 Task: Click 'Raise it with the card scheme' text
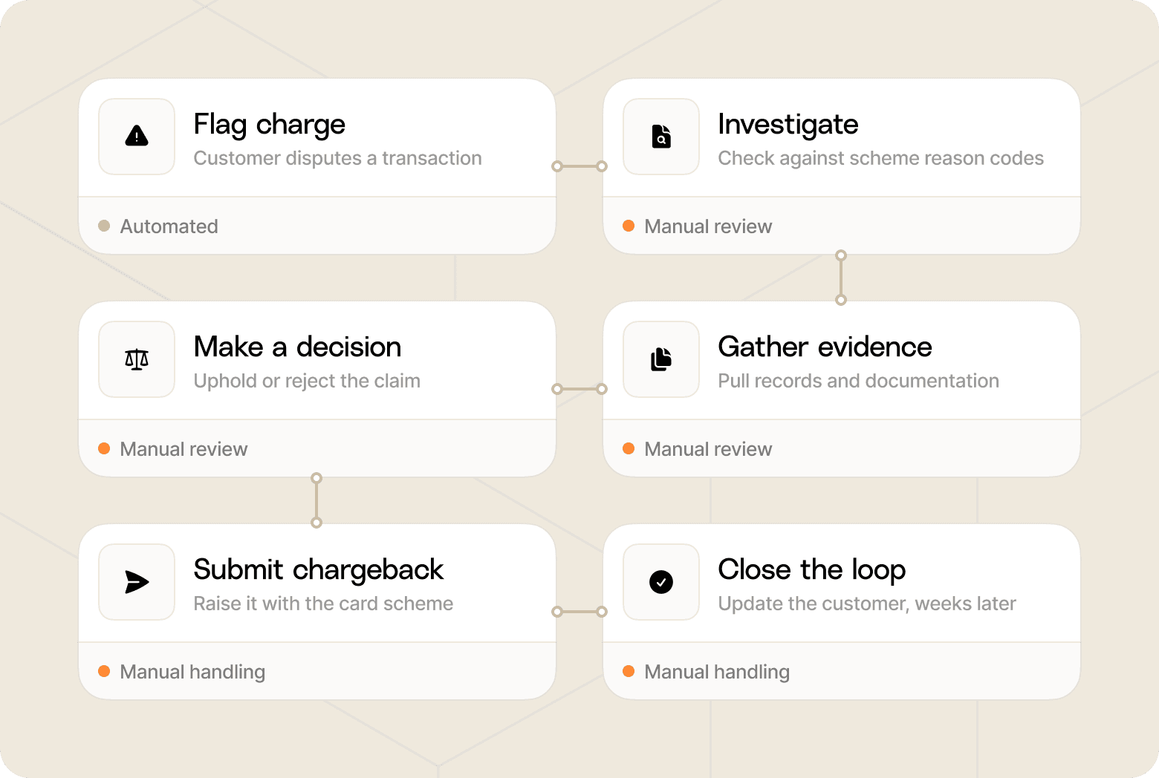point(323,604)
